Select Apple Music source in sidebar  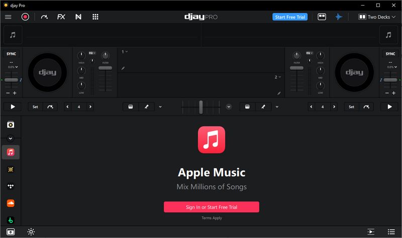(x=11, y=153)
